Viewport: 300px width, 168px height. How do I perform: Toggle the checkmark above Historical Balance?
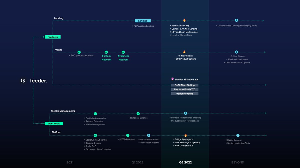[x=138, y=113]
